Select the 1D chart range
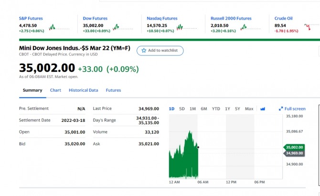 pyautogui.click(x=171, y=109)
